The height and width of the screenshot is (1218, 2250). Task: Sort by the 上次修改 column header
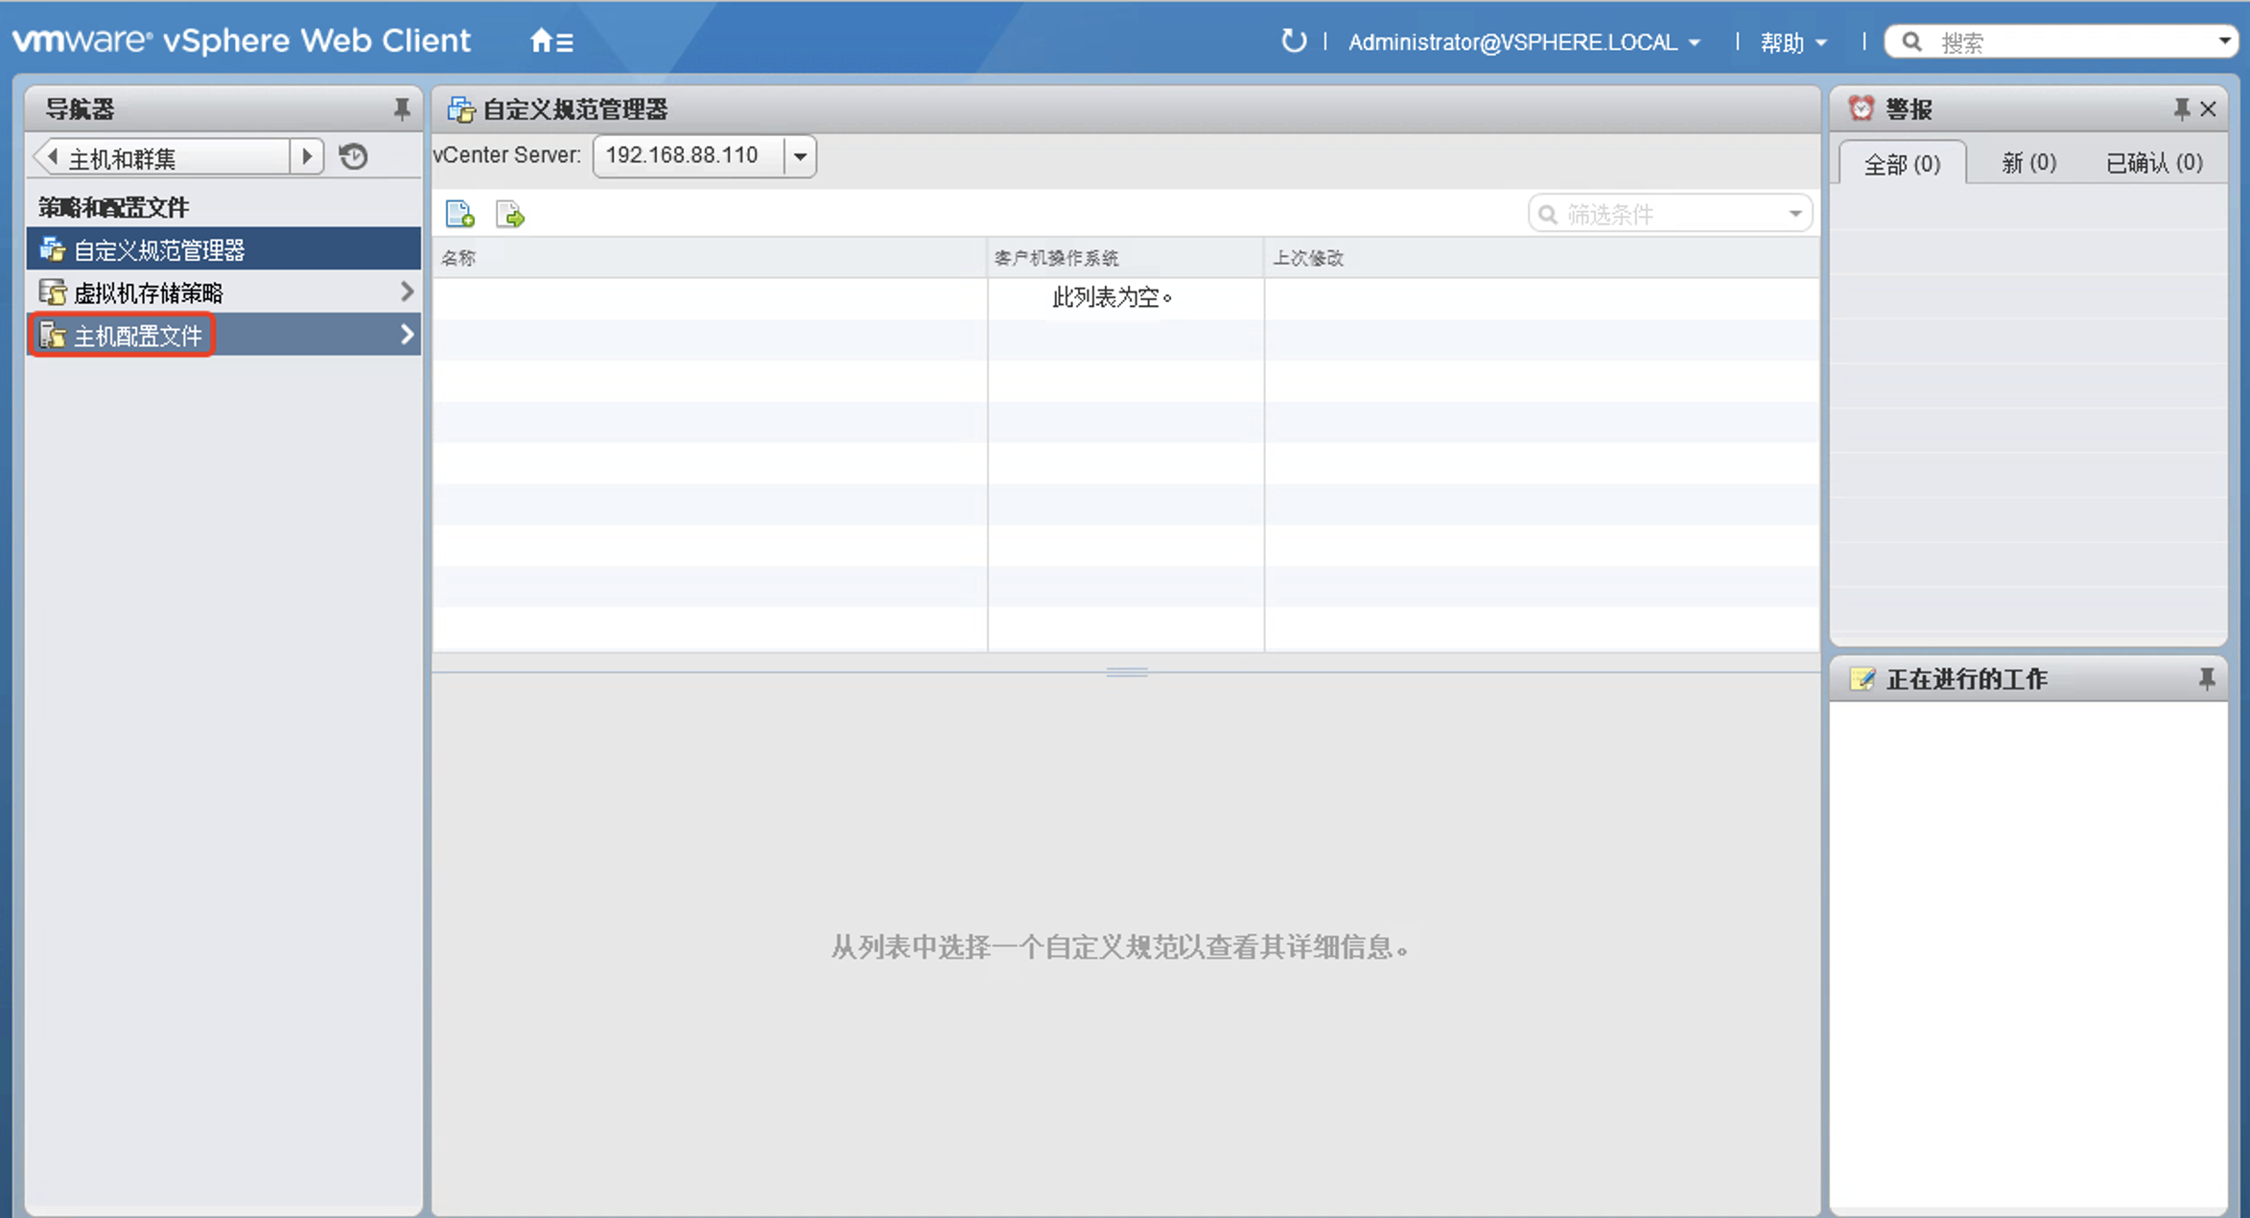[x=1541, y=258]
